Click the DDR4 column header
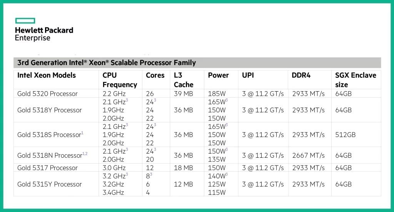This screenshot has height=212, width=394. click(x=301, y=75)
